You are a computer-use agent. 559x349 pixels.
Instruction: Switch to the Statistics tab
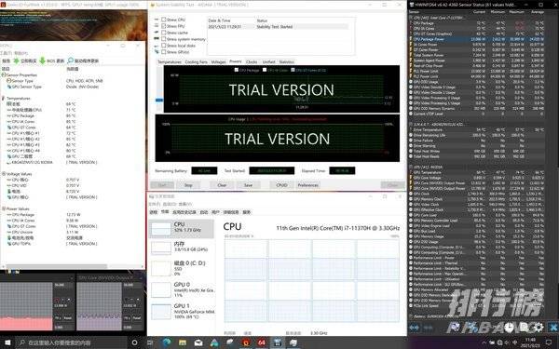point(286,62)
